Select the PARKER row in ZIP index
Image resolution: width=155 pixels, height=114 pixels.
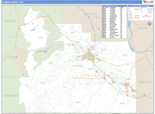point(112,26)
